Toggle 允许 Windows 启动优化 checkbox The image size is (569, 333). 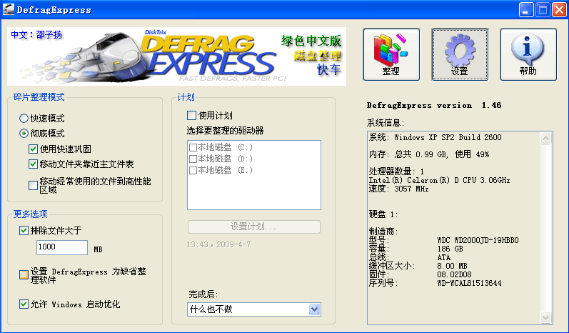coord(24,304)
